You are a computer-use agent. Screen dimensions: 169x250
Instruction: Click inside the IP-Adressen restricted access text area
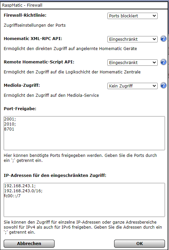coord(84,200)
